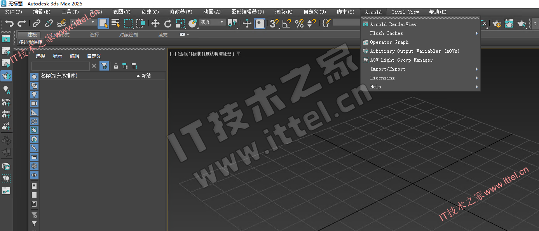Open the 文件(F) menu
This screenshot has height=231, width=539.
pyautogui.click(x=14, y=12)
